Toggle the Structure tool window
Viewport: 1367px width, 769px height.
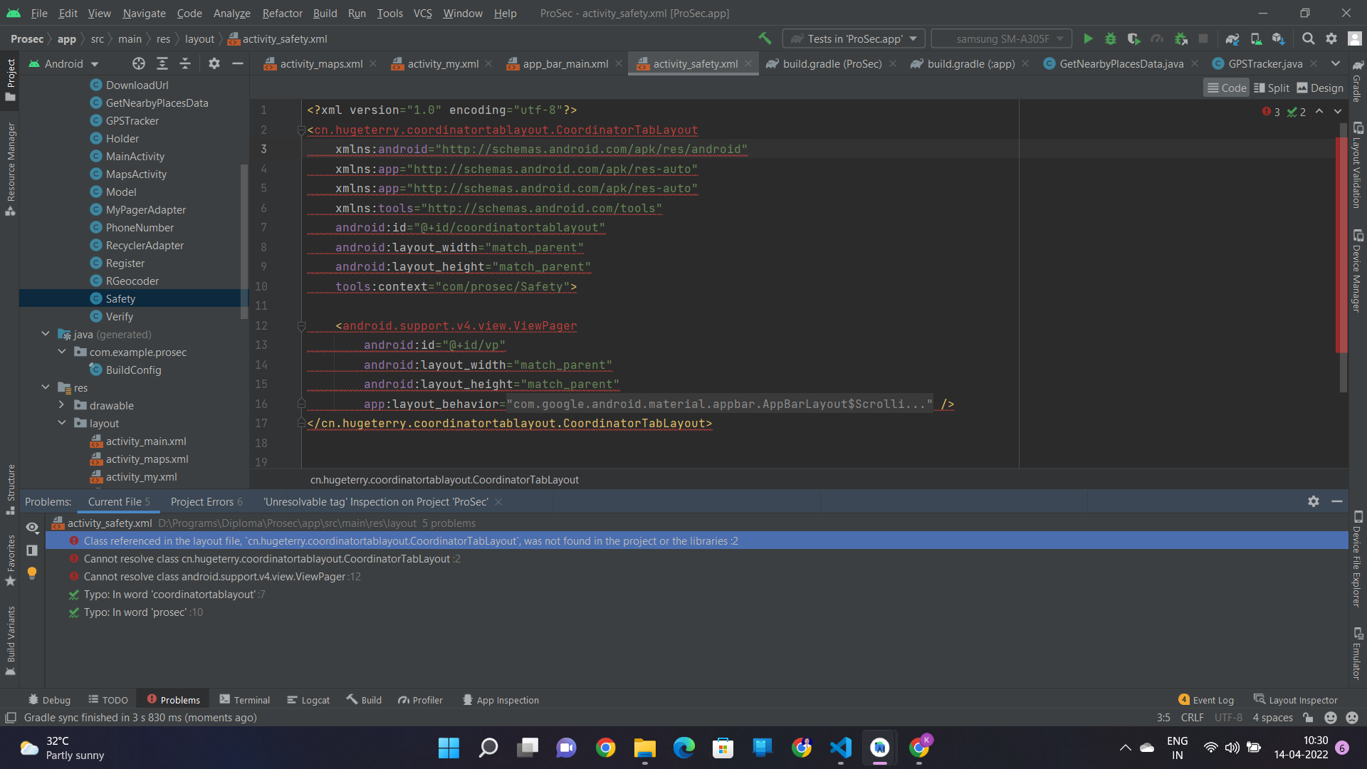11,489
